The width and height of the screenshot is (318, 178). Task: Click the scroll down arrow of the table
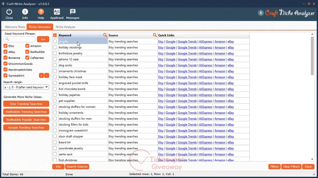pyautogui.click(x=312, y=159)
